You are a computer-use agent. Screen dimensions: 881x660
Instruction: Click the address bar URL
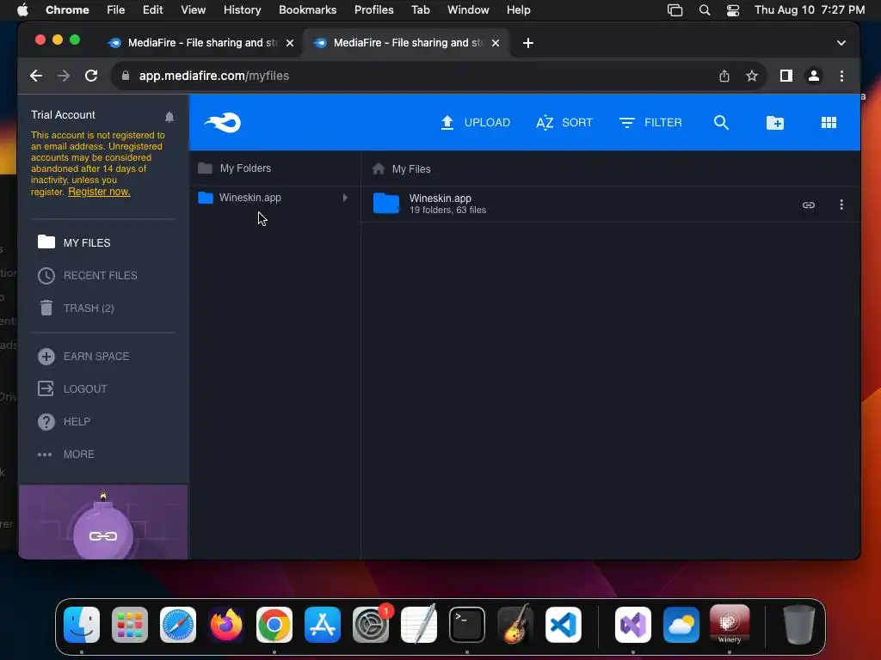point(214,76)
